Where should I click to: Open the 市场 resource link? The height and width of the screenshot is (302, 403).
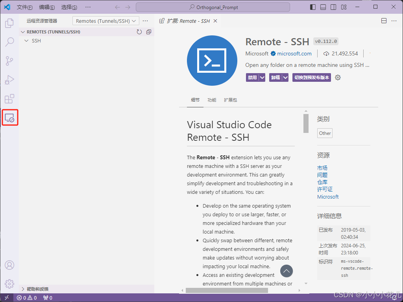[x=322, y=168]
